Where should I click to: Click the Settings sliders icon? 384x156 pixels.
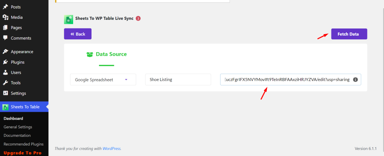pos(5,93)
